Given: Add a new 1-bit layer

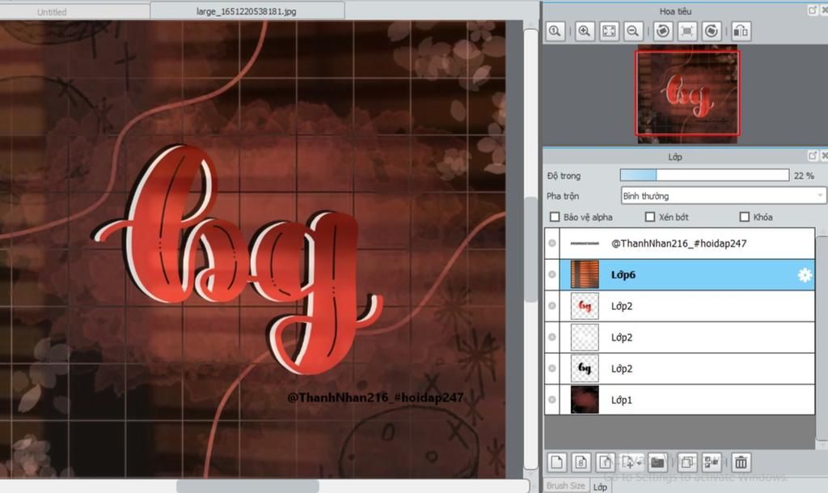Looking at the screenshot, I should (605, 462).
